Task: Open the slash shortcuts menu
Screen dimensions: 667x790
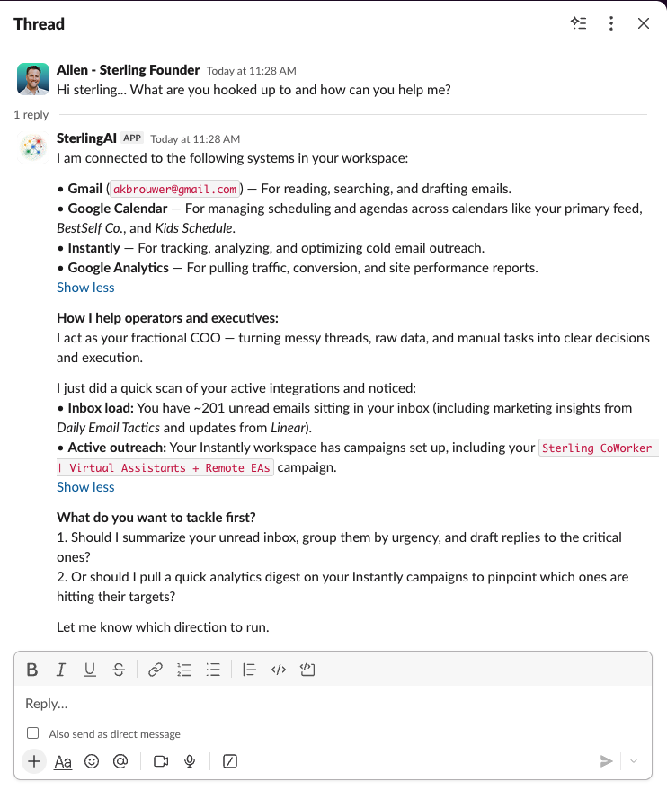Action: click(230, 761)
